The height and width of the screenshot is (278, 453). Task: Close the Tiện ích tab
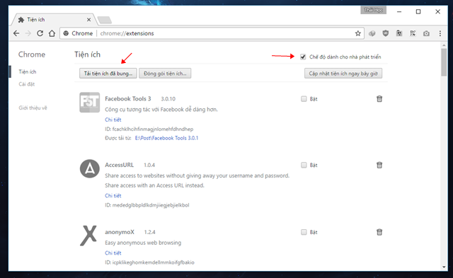pyautogui.click(x=88, y=20)
